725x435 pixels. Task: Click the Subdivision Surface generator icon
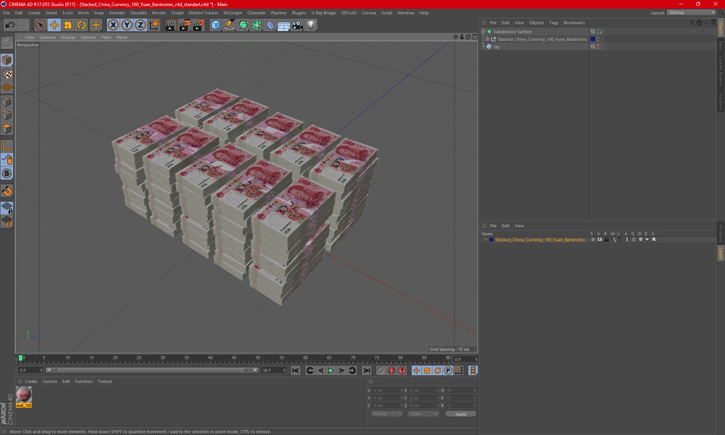tap(243, 25)
